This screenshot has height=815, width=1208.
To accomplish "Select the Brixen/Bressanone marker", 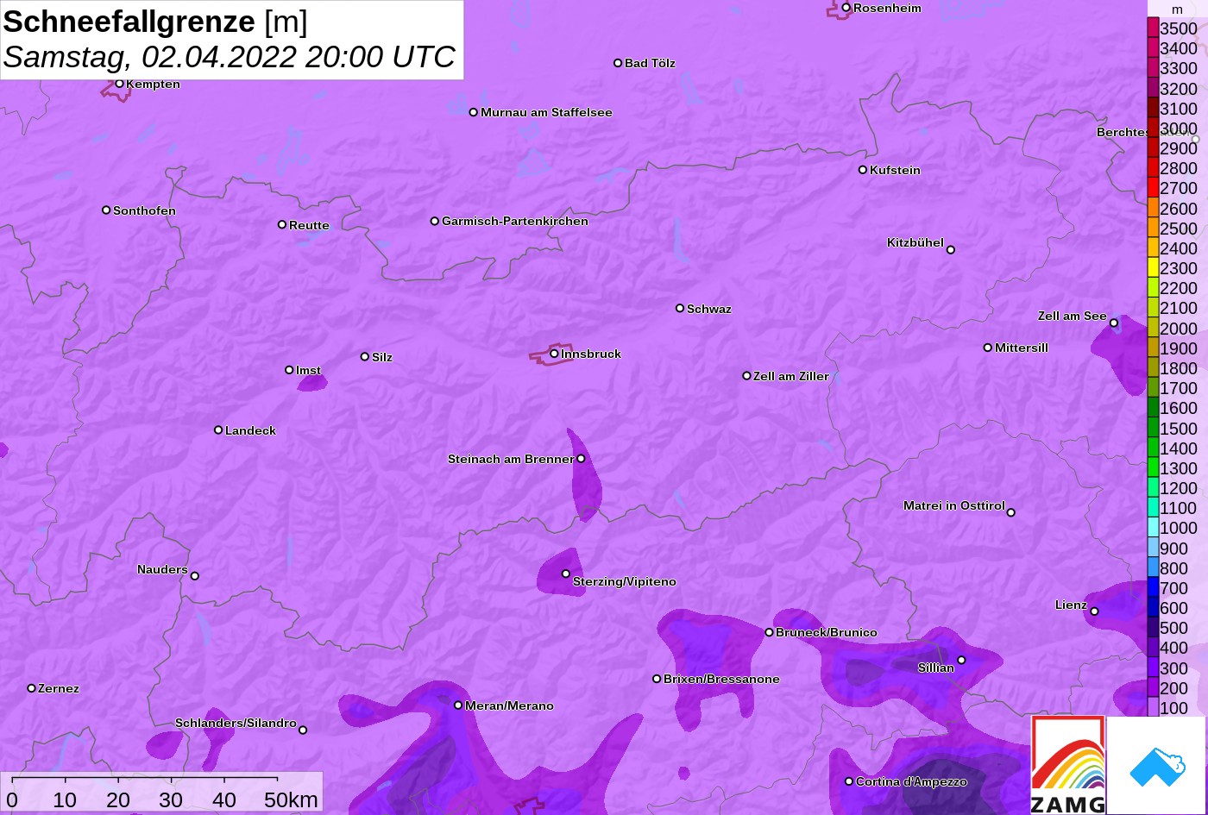I will pyautogui.click(x=657, y=679).
